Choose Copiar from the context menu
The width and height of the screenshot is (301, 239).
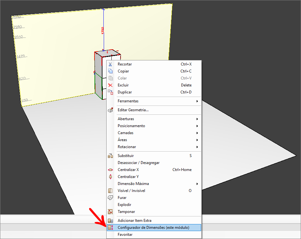(x=154, y=71)
